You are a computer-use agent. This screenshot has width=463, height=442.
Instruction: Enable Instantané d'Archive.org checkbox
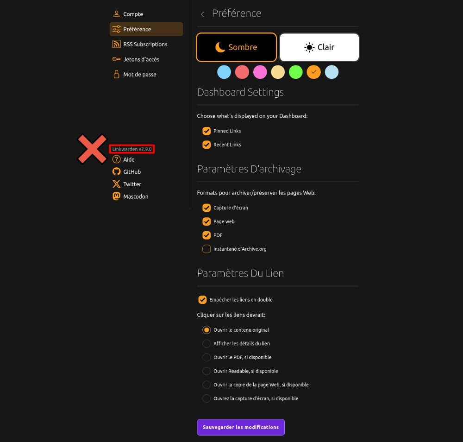[206, 249]
